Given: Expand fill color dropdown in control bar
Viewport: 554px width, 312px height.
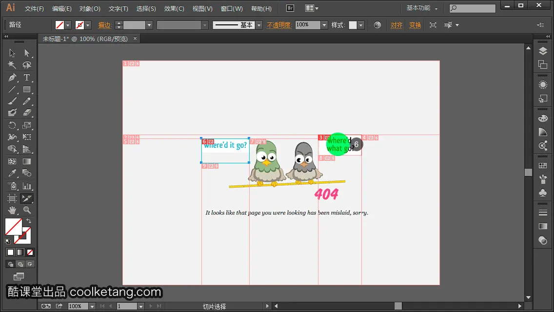Looking at the screenshot, I should coord(68,25).
